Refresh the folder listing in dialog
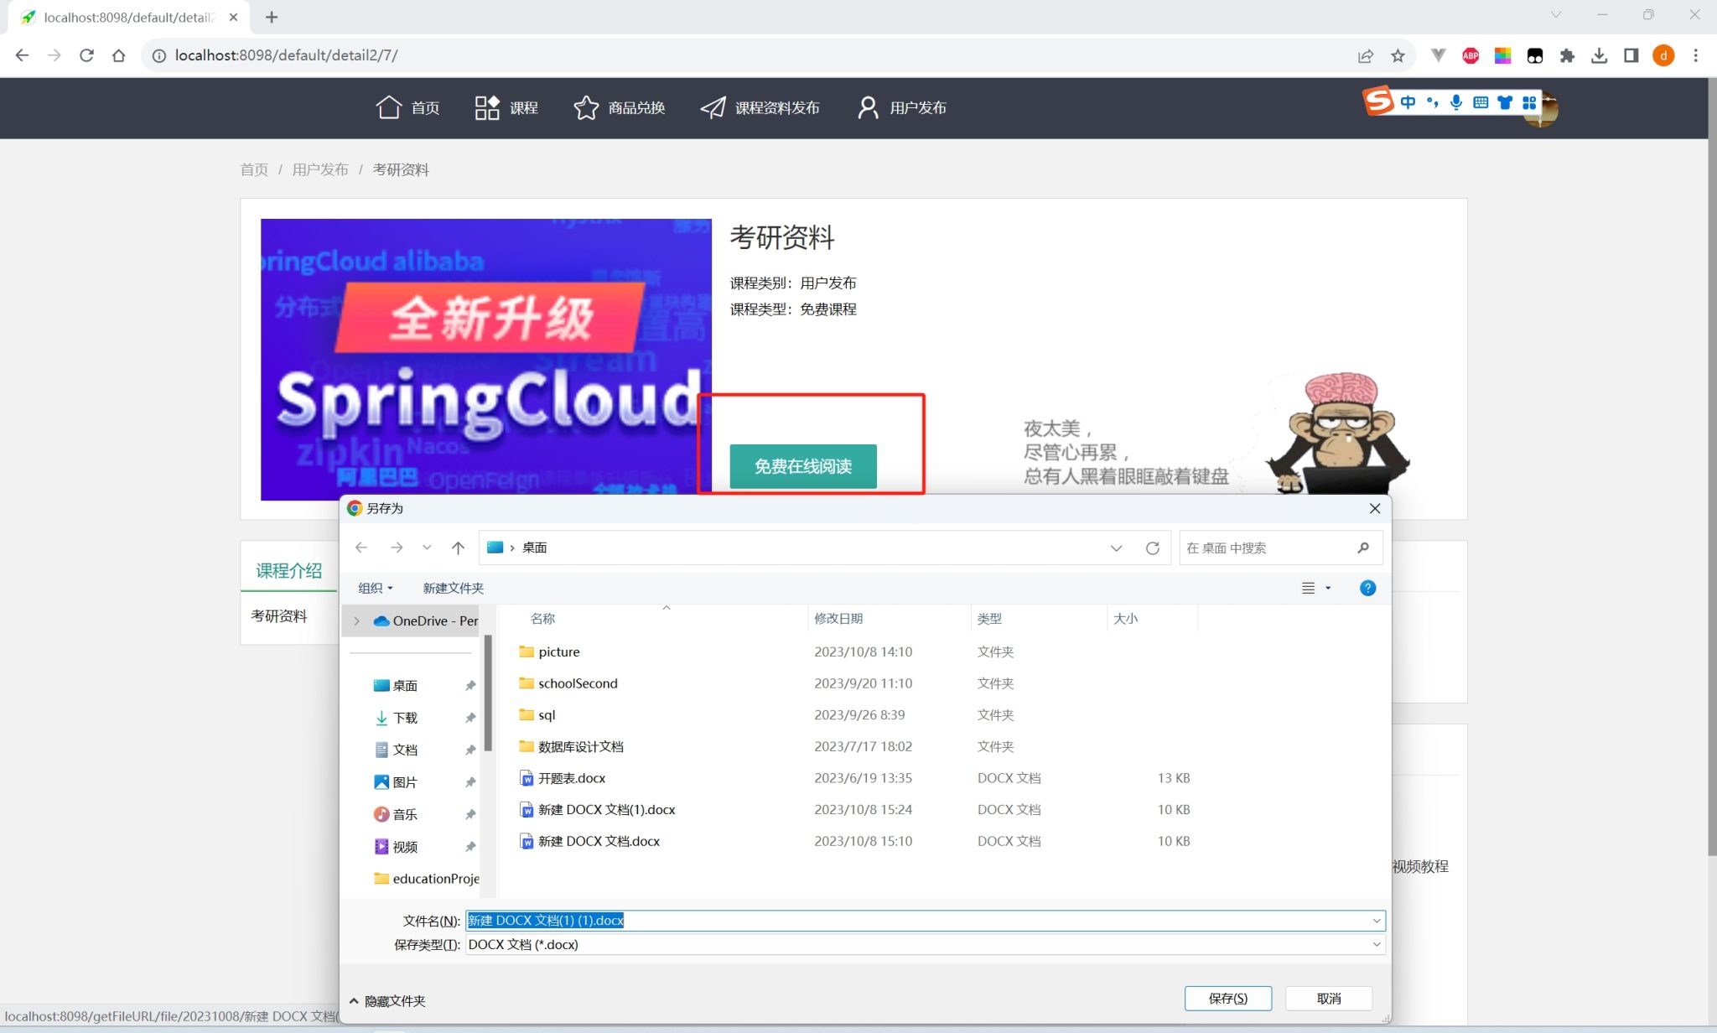This screenshot has width=1717, height=1033. click(x=1153, y=548)
